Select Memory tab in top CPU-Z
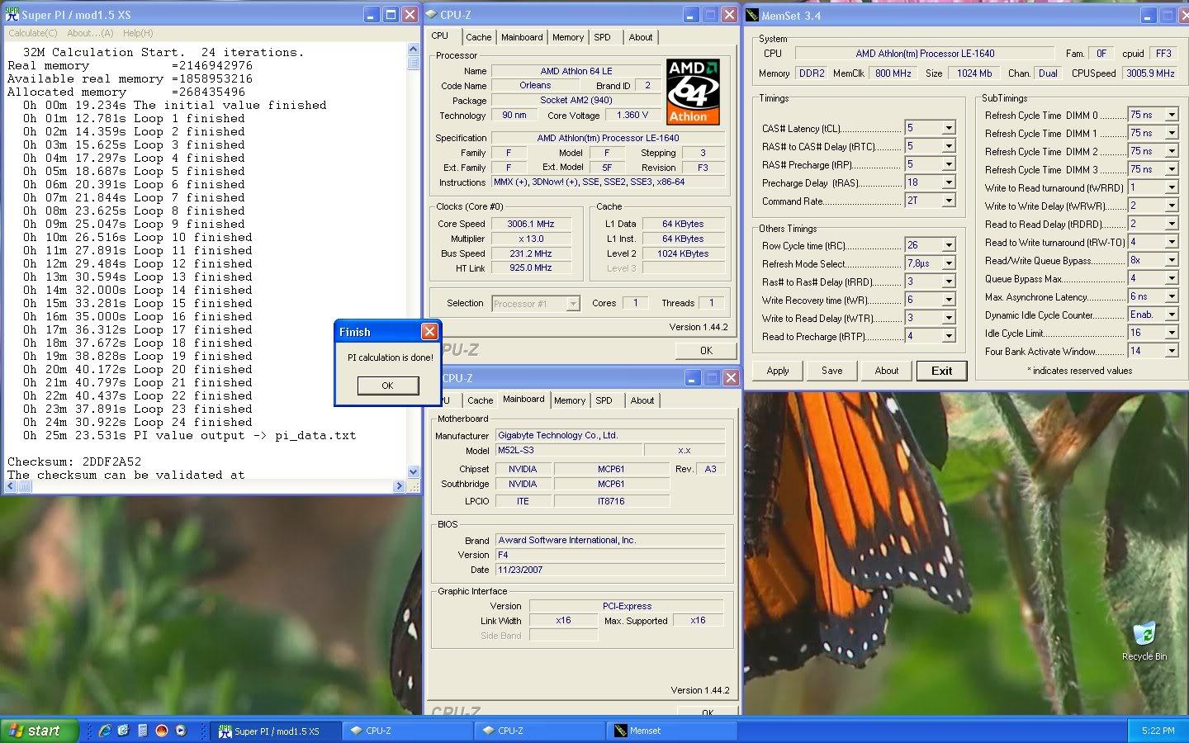This screenshot has width=1189, height=743. [x=568, y=37]
